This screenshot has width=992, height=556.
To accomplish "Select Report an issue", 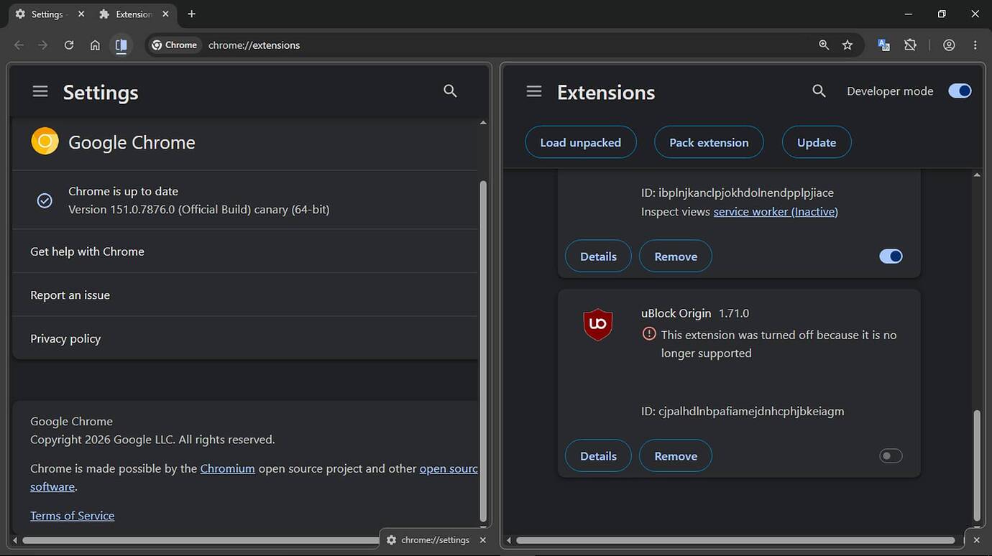I will tap(245, 295).
